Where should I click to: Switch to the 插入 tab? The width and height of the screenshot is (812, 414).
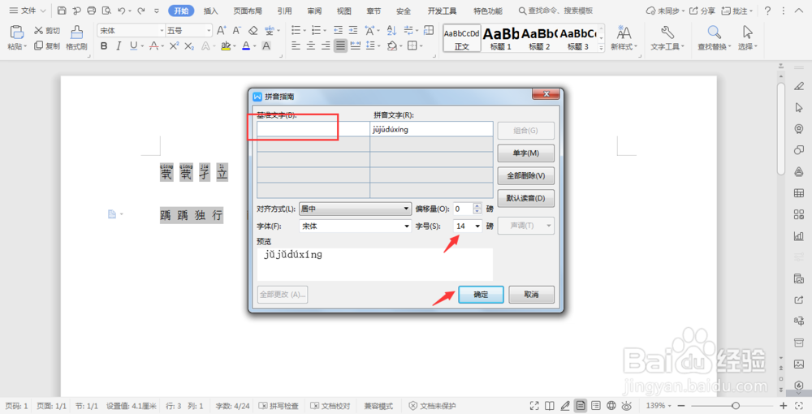211,11
